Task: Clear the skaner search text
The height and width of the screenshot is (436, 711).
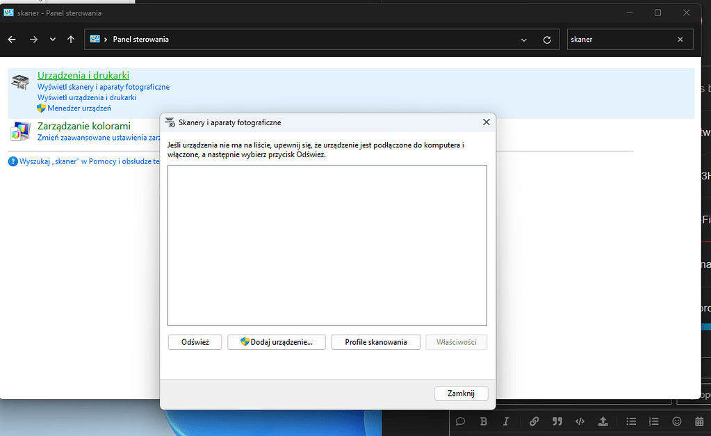Action: point(680,40)
